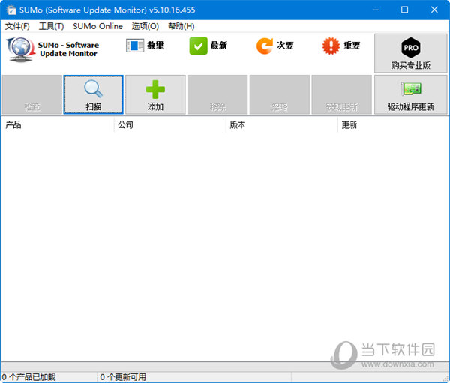The height and width of the screenshot is (383, 450).
Task: Click the disabled 移除 remove button
Action: coord(217,94)
